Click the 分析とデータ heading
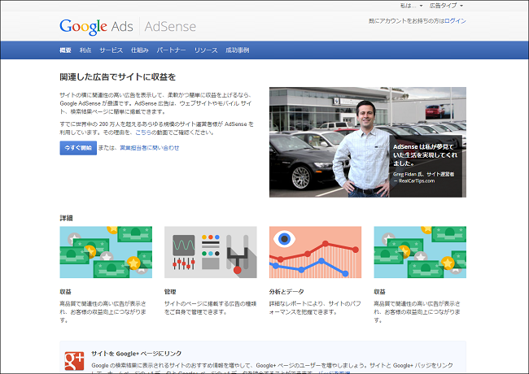The image size is (529, 374). tap(286, 292)
